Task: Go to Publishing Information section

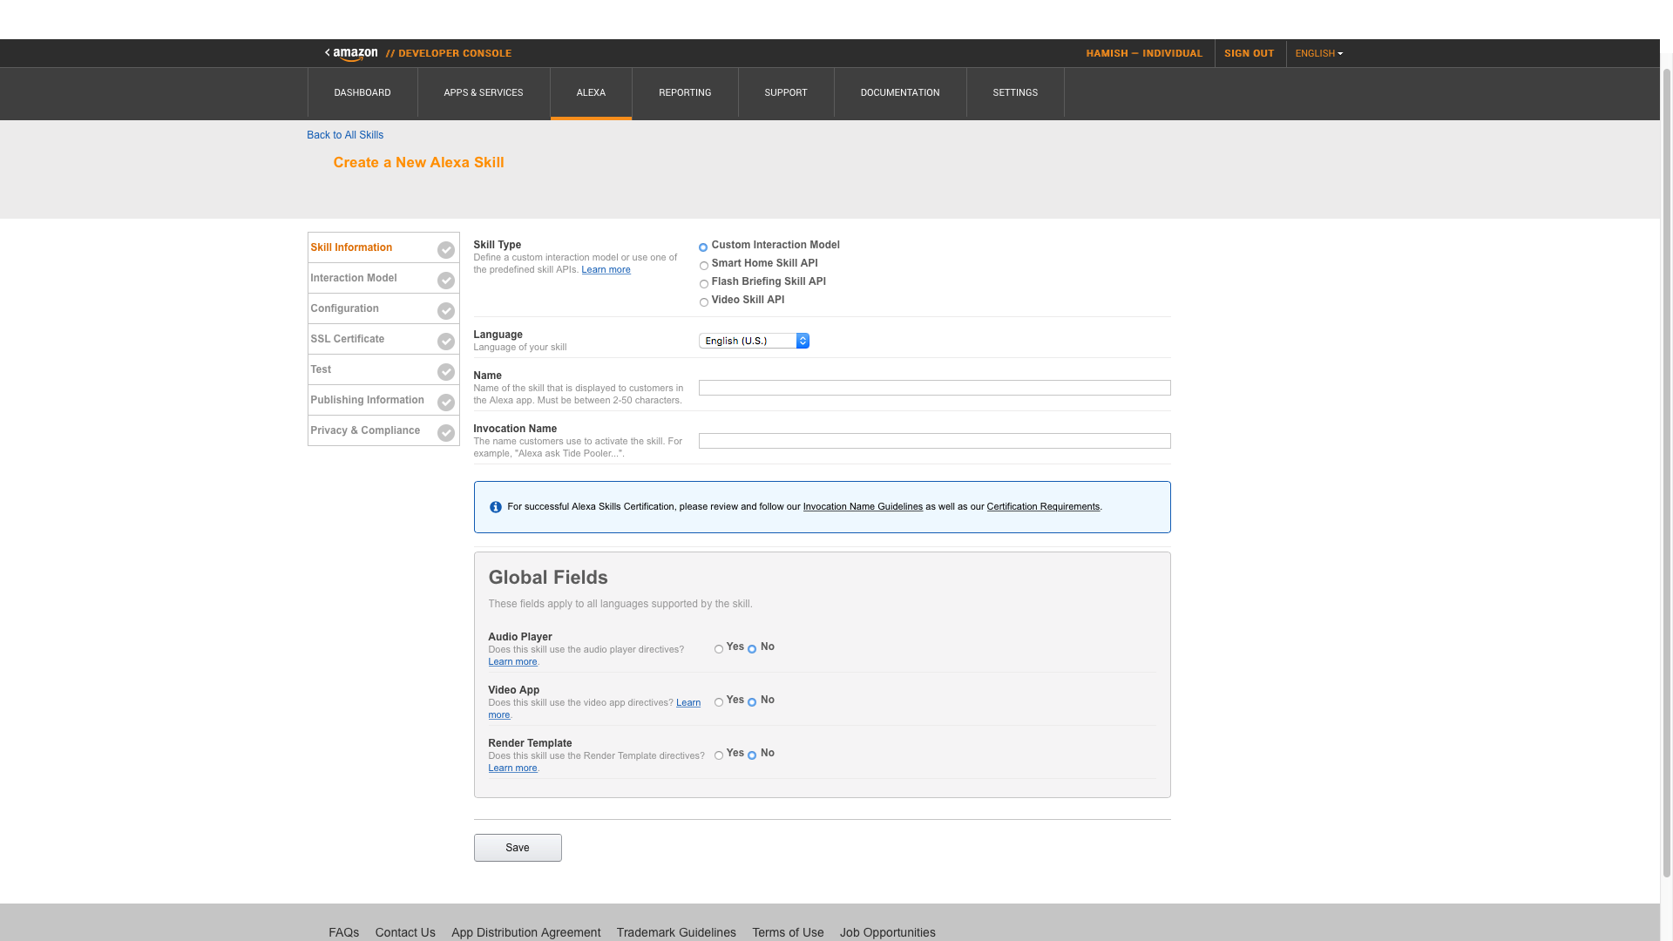Action: 383,400
